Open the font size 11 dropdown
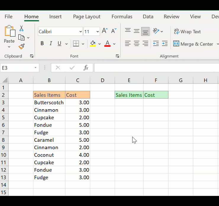The image size is (219, 206). (98, 32)
